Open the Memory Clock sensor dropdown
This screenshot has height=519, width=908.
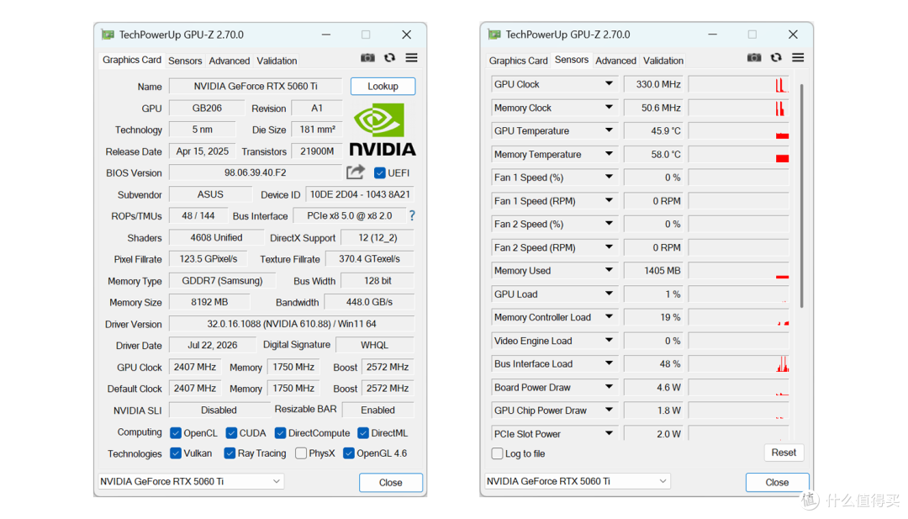tap(609, 107)
